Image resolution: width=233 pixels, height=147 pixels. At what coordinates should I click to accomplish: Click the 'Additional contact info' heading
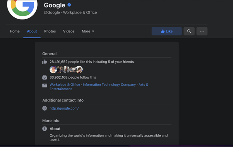[63, 100]
